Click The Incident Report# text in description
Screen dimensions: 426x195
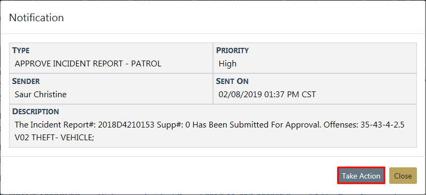click(55, 125)
